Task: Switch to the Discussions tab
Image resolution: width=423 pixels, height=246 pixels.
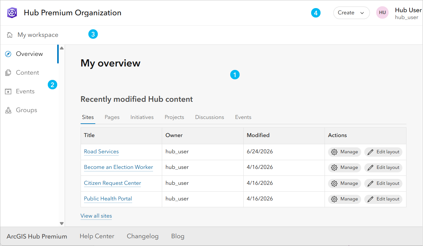Action: coord(210,117)
